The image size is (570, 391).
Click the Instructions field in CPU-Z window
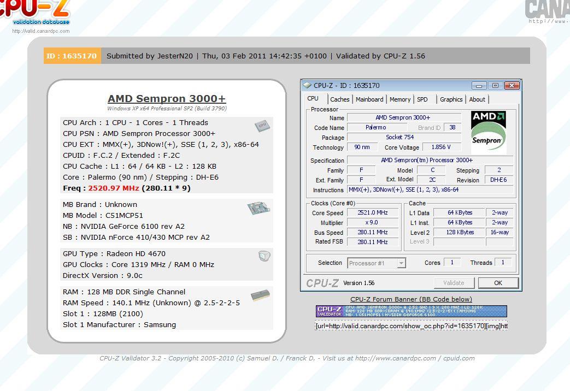click(x=430, y=189)
